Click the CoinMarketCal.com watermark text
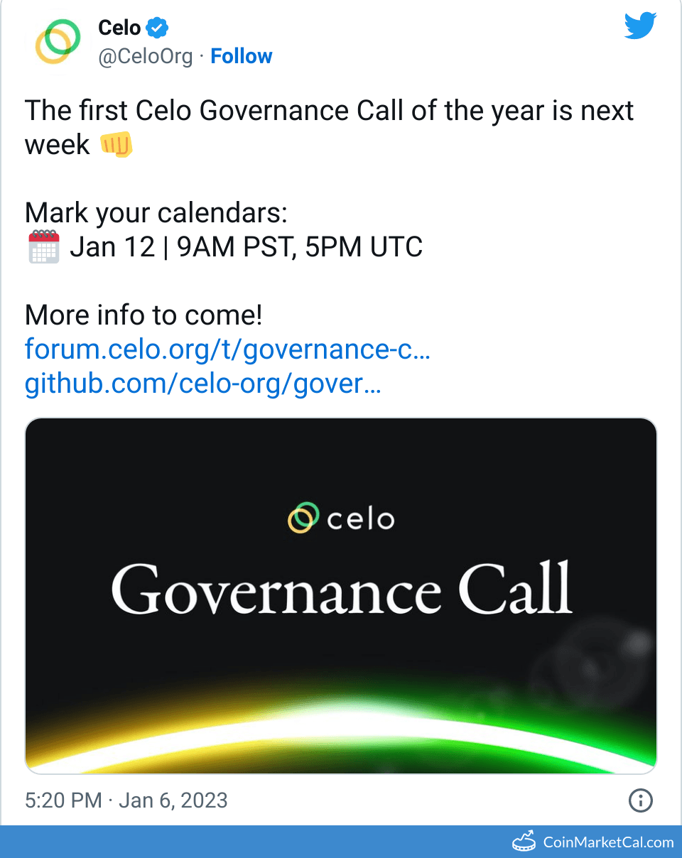682x858 pixels. coord(608,842)
